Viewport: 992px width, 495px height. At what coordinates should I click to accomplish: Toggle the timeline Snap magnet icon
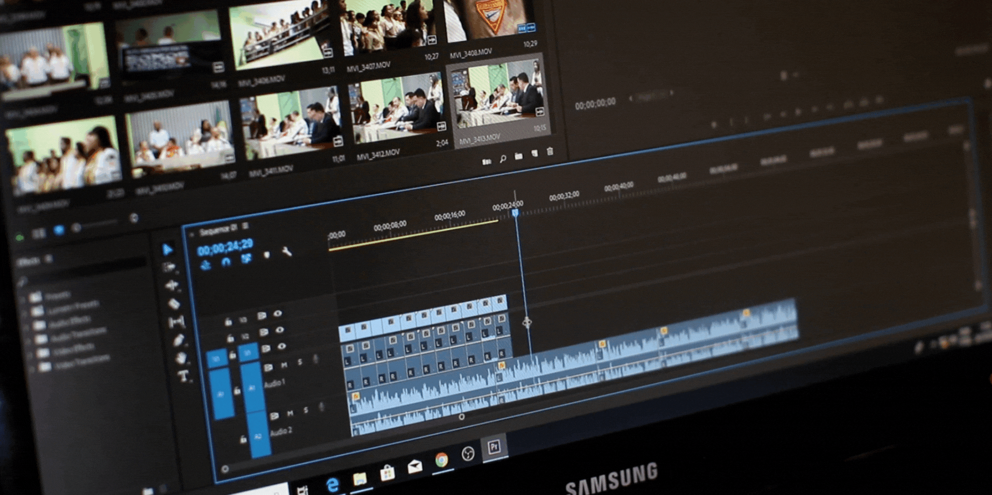pyautogui.click(x=226, y=262)
